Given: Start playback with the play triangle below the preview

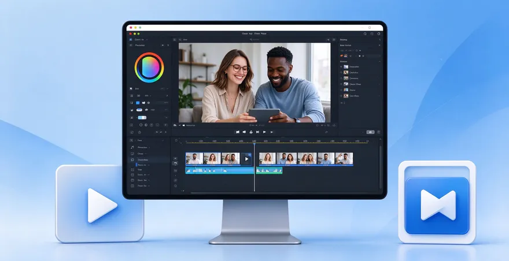Looking at the screenshot, I should 264,132.
